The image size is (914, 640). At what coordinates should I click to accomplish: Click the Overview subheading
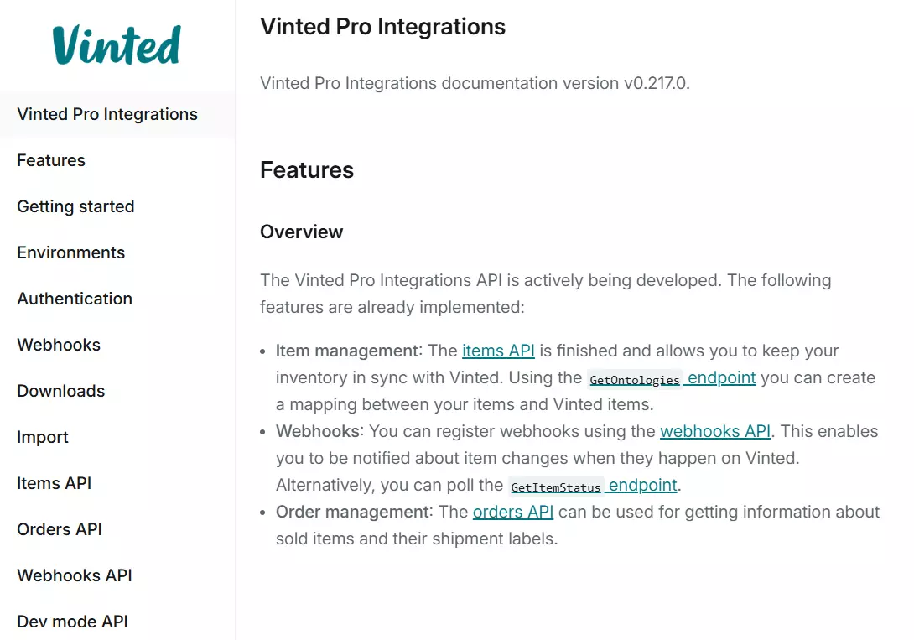pos(301,232)
